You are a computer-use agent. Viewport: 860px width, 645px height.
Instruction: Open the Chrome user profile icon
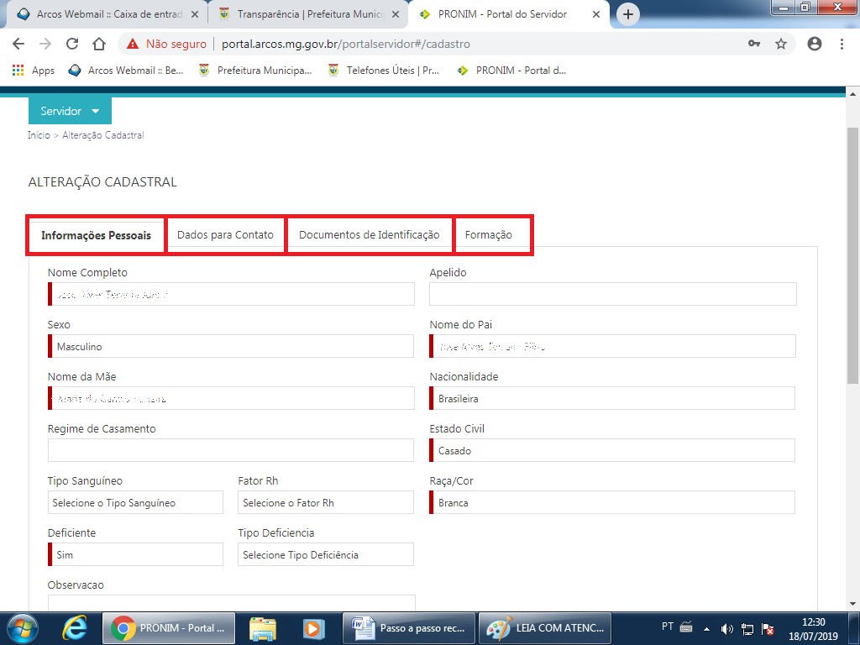(x=814, y=45)
